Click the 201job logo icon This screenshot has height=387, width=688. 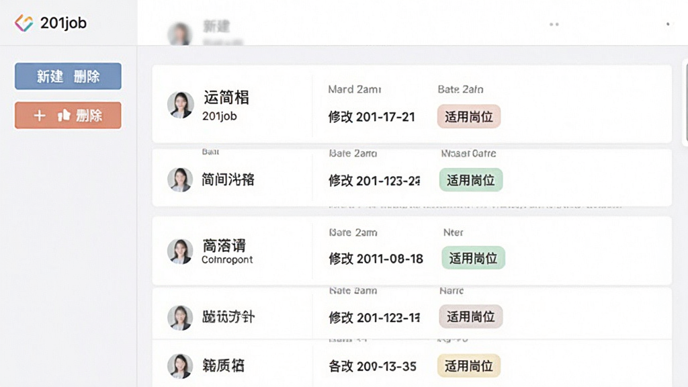(x=24, y=23)
